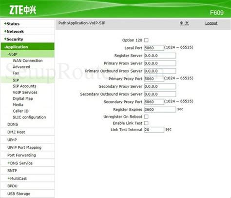Tick the Unregister On Reboot checkbox

(146, 117)
